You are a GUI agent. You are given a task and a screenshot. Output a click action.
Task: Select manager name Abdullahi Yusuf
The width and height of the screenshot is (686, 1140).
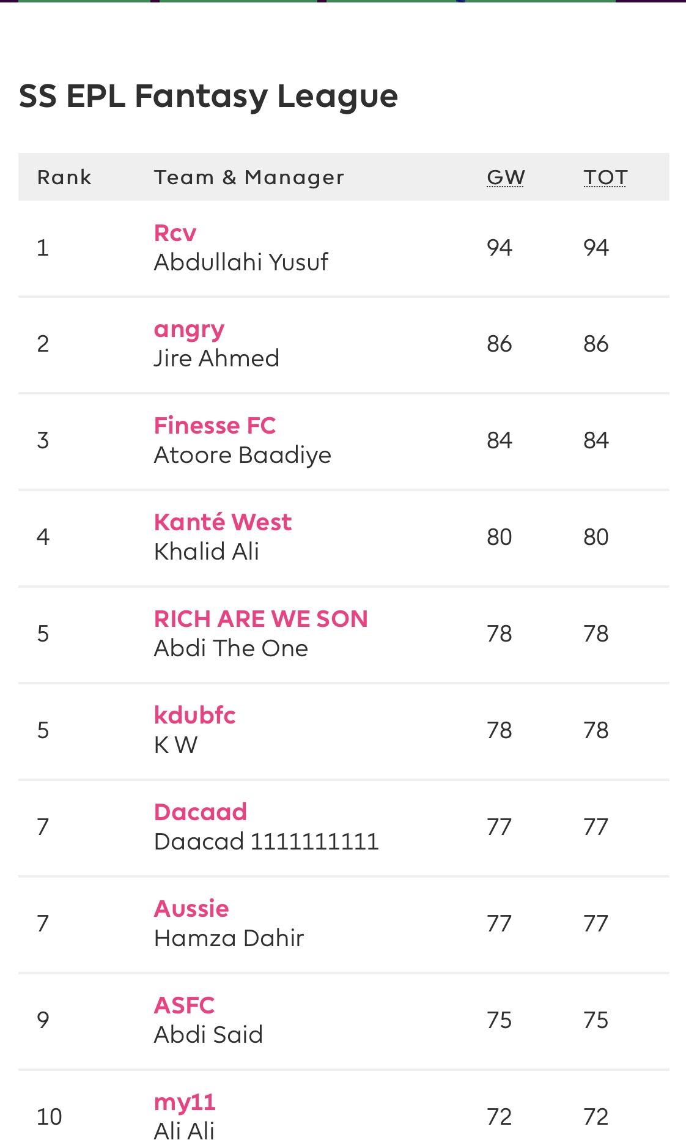click(241, 262)
